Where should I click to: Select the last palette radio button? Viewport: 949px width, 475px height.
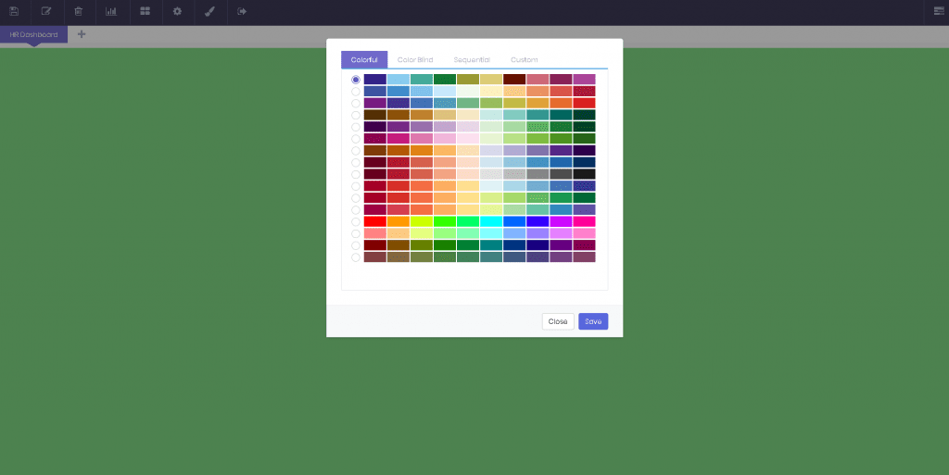coord(356,257)
